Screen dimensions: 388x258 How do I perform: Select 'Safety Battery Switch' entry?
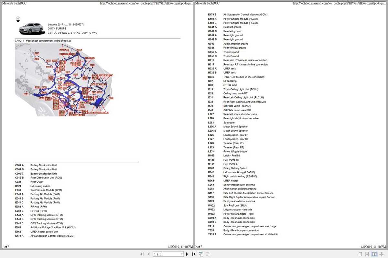(235, 168)
